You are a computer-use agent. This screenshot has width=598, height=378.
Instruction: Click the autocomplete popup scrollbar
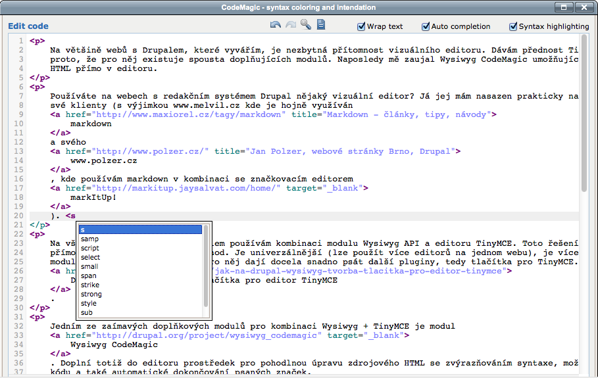coord(206,266)
